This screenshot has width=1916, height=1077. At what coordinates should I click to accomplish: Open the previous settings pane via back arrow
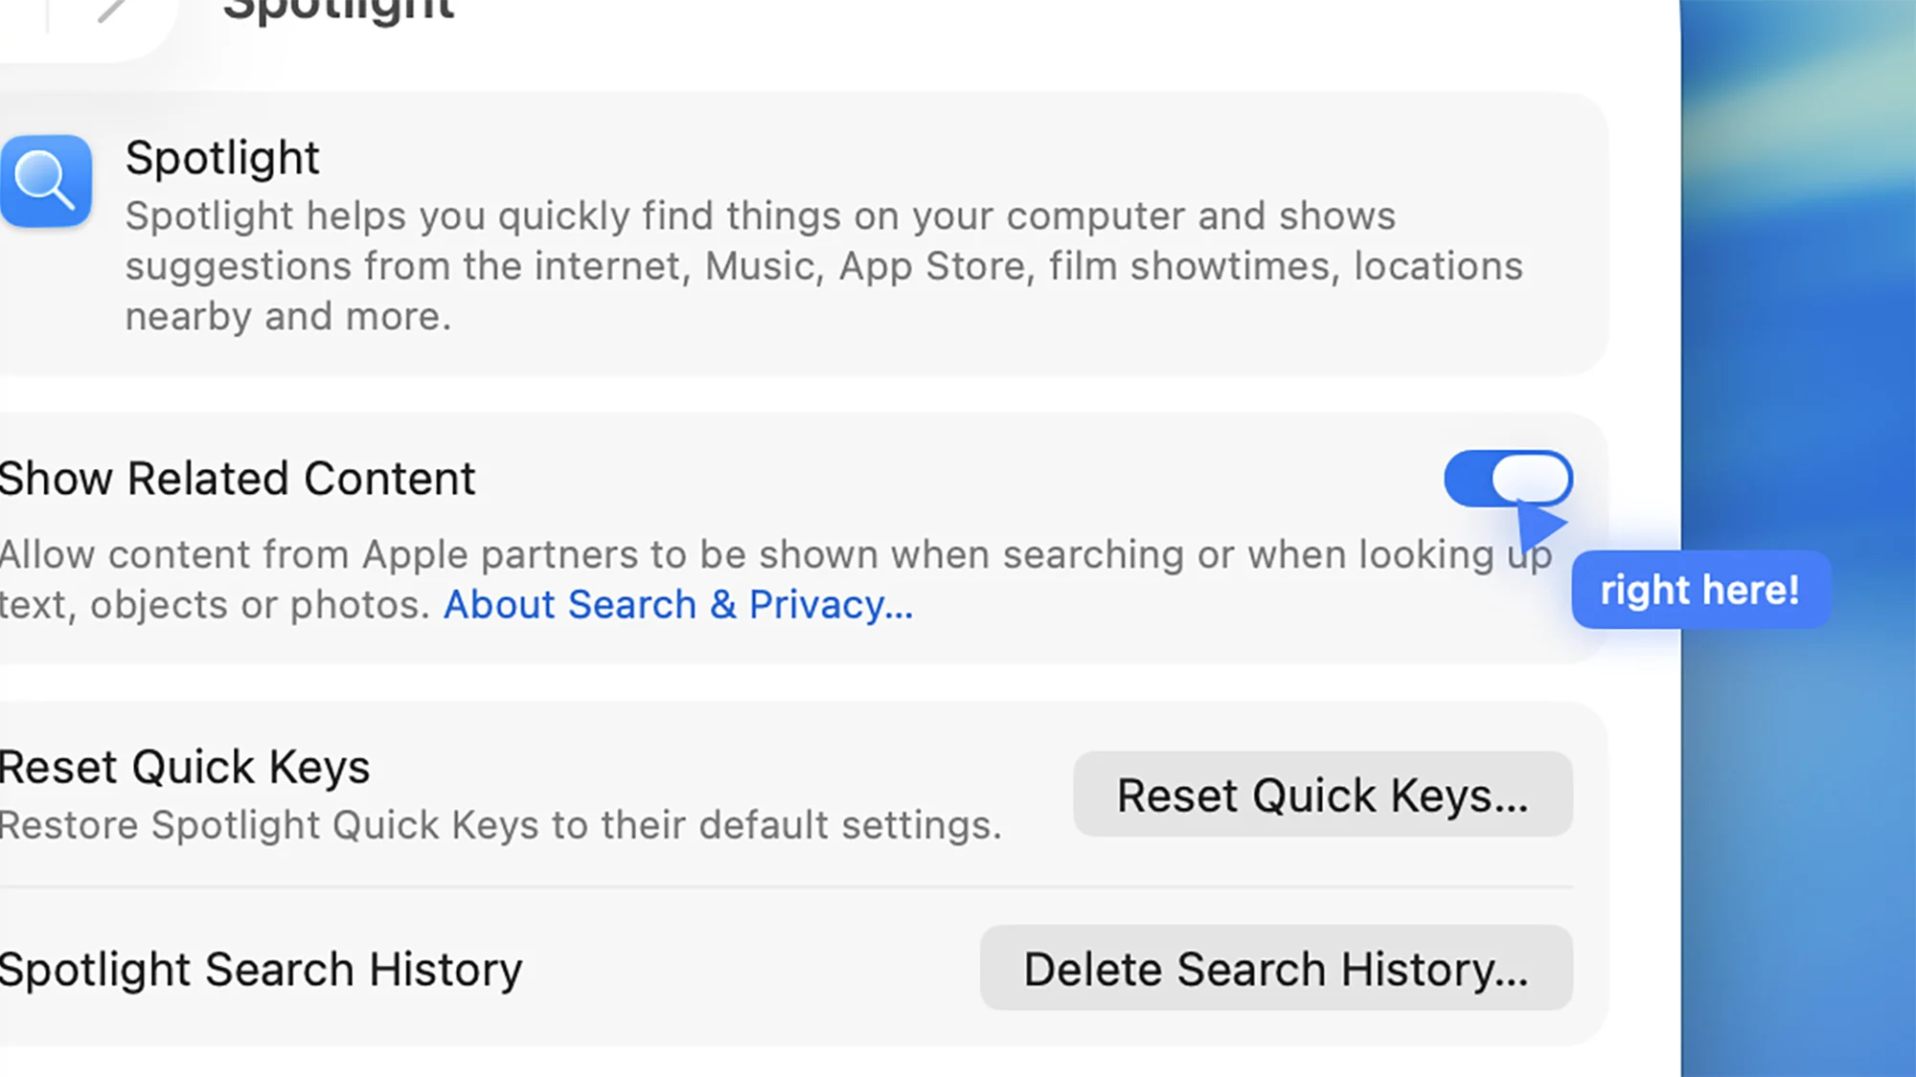[108, 10]
